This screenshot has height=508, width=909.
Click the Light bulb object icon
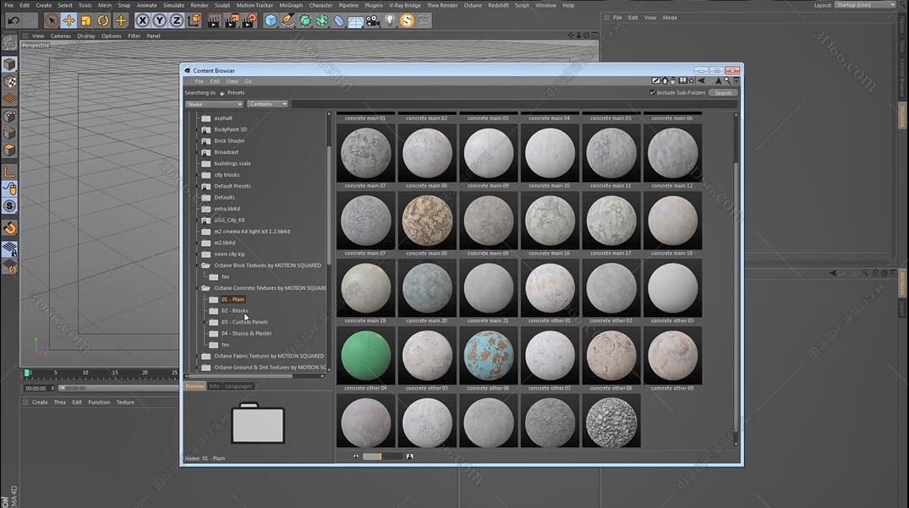(x=390, y=20)
